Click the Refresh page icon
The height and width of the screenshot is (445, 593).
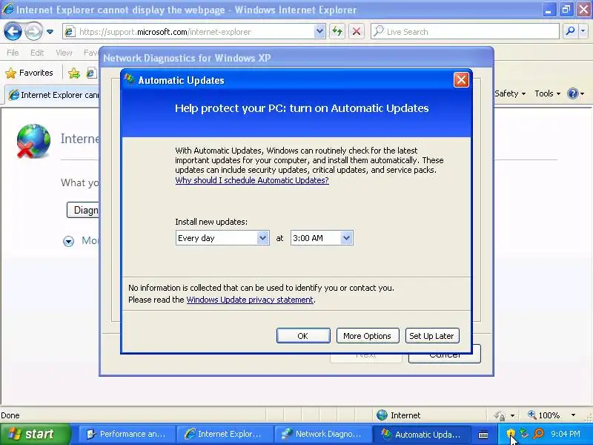click(337, 32)
